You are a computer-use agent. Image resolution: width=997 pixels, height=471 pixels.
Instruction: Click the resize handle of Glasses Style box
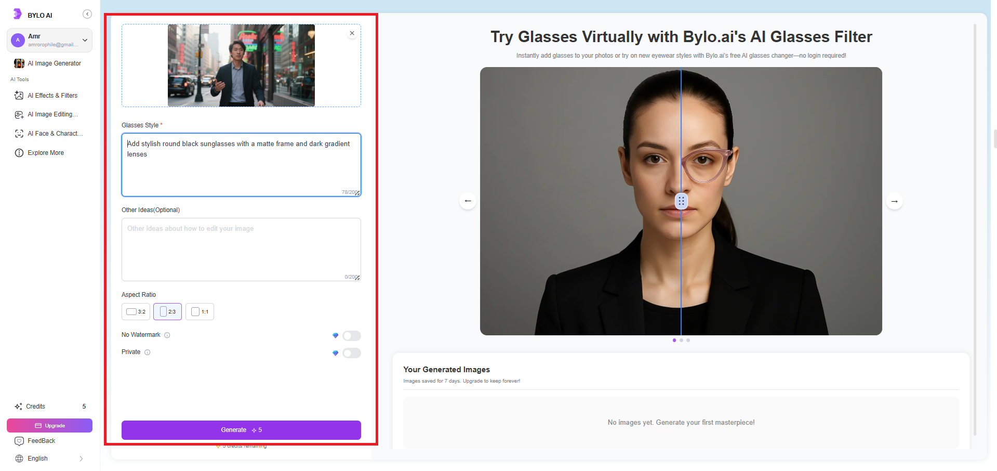357,193
